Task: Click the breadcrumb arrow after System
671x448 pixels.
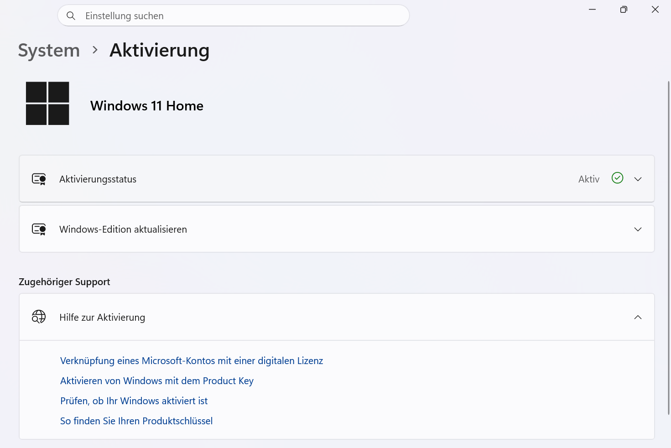Action: point(95,50)
